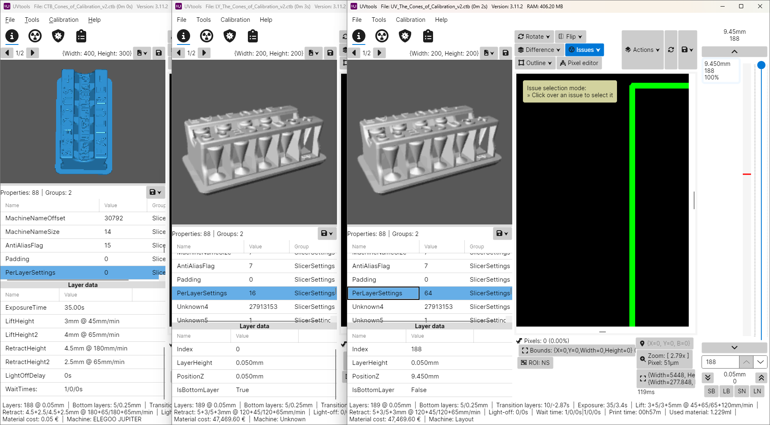
Task: Open the Actions dropdown
Action: click(x=642, y=49)
